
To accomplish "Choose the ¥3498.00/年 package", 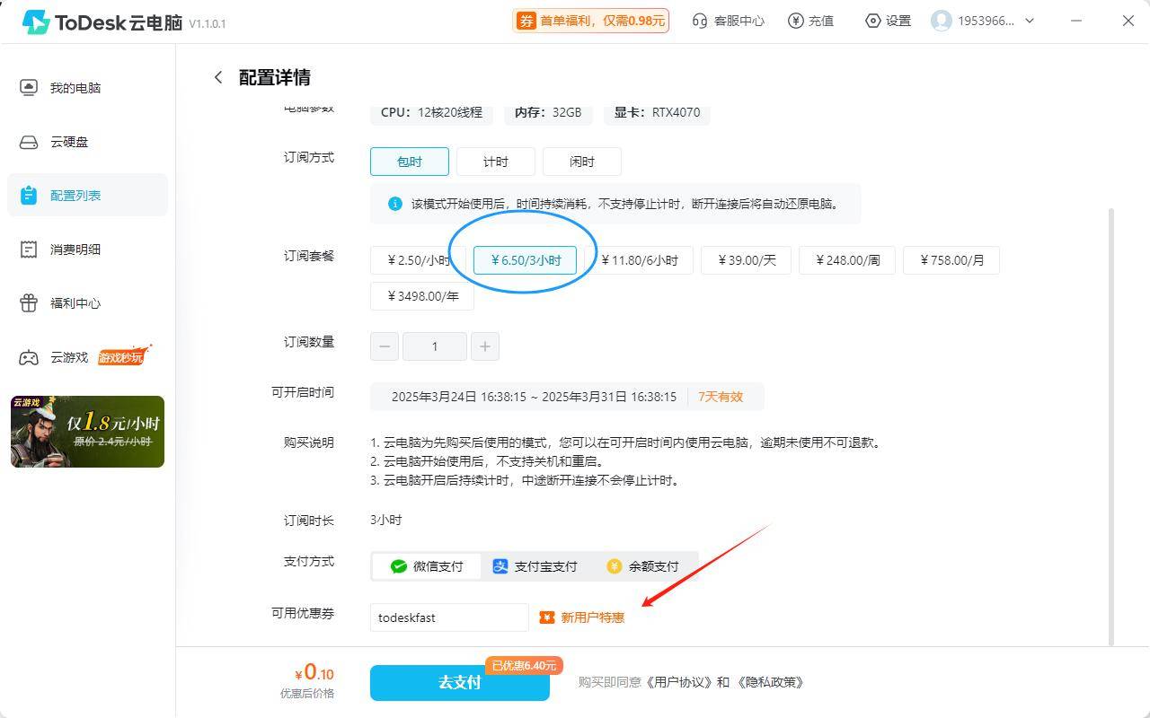I will (x=421, y=296).
